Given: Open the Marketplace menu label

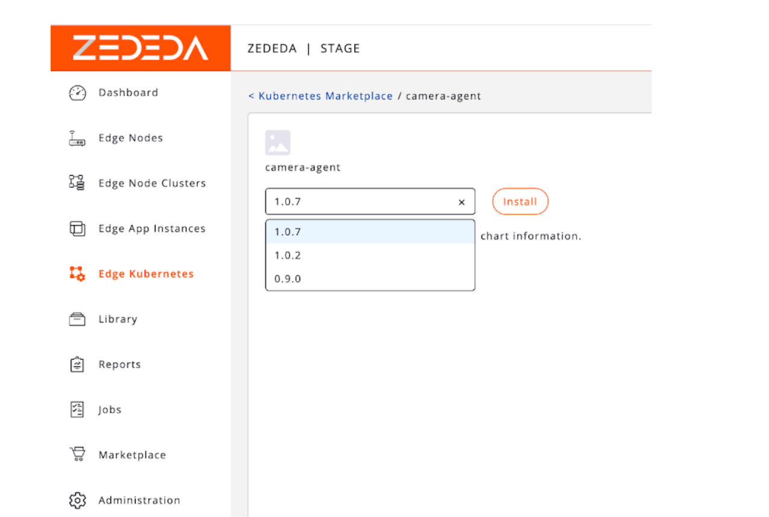Looking at the screenshot, I should [x=132, y=455].
